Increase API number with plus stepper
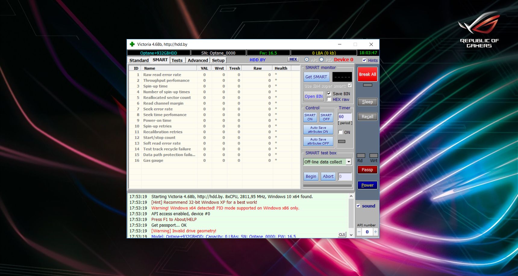 tap(376, 232)
